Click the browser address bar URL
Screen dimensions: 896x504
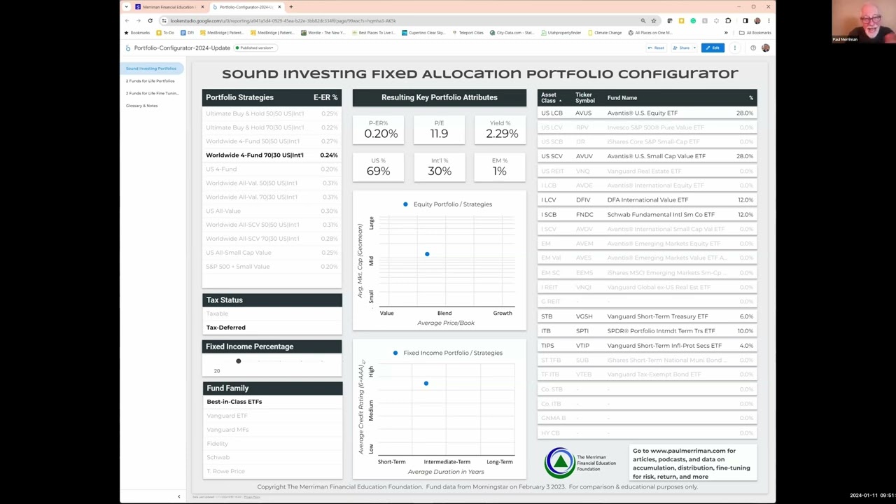[x=283, y=21]
